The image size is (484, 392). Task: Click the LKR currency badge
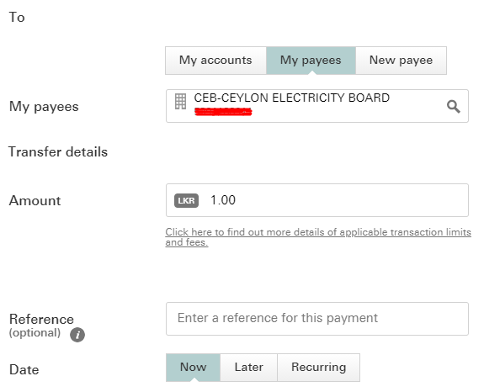click(186, 201)
